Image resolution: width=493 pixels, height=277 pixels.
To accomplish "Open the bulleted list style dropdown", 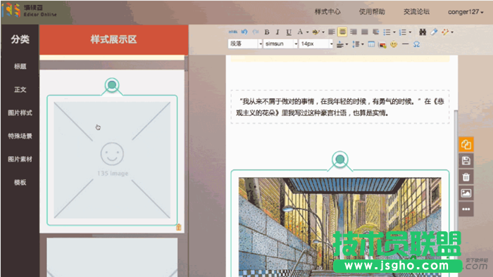I will click(x=394, y=32).
